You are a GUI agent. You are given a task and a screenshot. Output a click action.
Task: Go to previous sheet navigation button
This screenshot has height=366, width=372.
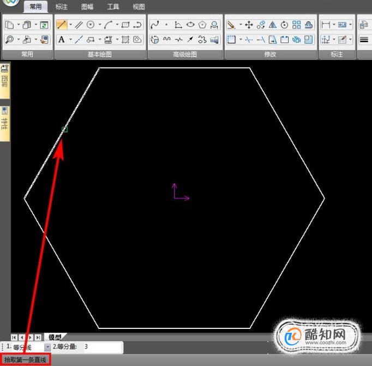tap(22, 337)
